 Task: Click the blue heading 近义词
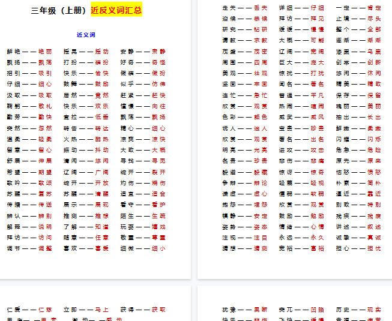pos(86,35)
